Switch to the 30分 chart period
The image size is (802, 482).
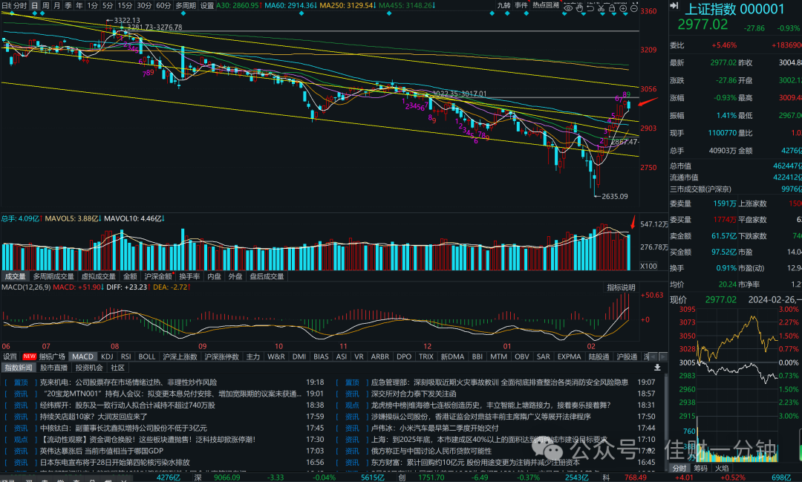(144, 6)
